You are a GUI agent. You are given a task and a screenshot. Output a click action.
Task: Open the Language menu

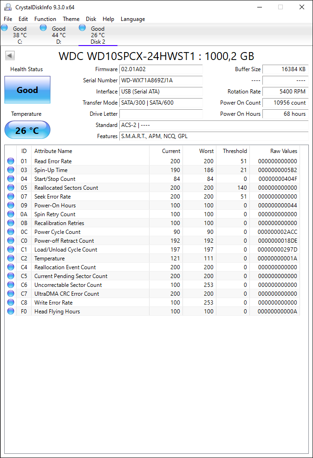click(x=133, y=19)
